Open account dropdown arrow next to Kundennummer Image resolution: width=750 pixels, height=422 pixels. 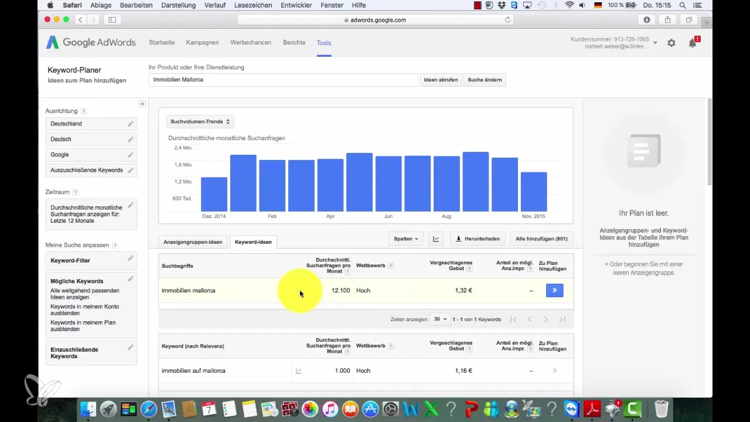coord(655,43)
